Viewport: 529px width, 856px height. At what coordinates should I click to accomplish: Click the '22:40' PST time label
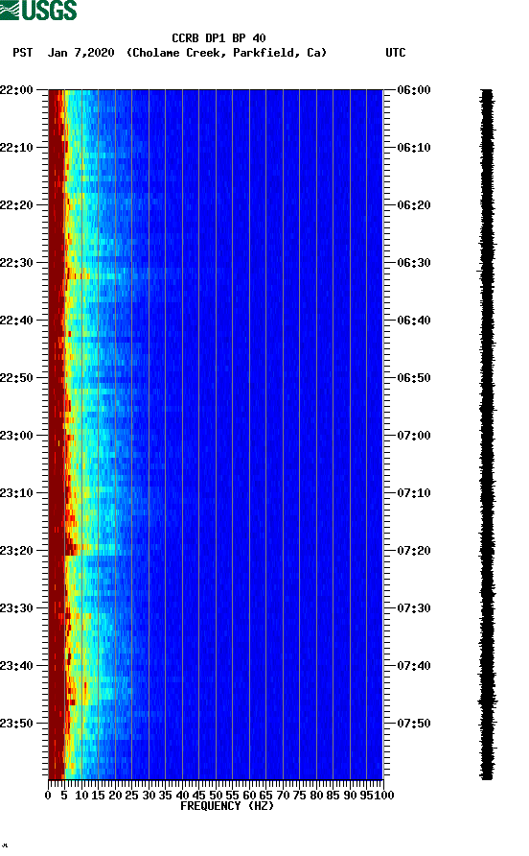(16, 321)
